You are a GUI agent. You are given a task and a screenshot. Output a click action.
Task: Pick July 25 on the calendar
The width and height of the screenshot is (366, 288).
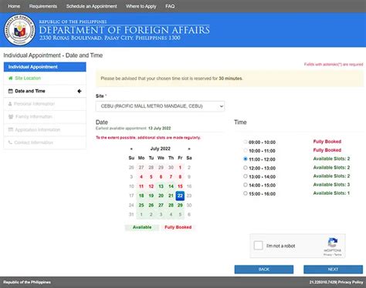(141, 205)
